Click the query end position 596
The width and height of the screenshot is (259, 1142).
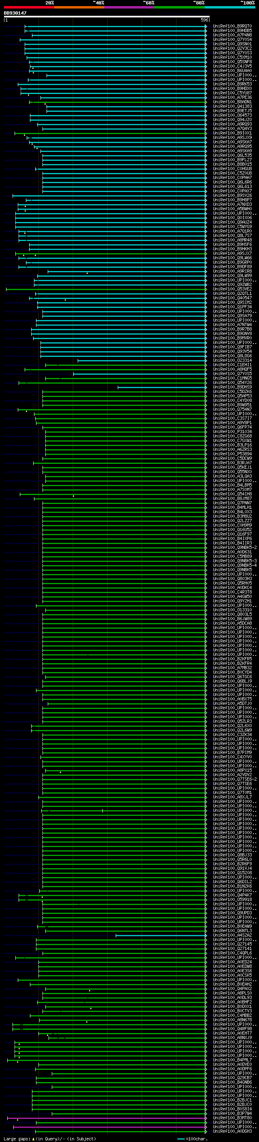coord(204,20)
